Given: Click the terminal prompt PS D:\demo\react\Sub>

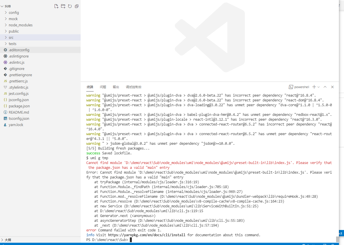Looking at the screenshot, I should click(107, 240).
